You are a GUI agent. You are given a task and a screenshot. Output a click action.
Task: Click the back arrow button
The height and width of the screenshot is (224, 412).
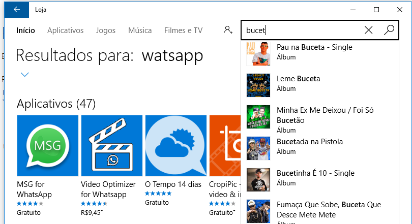[x=17, y=10]
